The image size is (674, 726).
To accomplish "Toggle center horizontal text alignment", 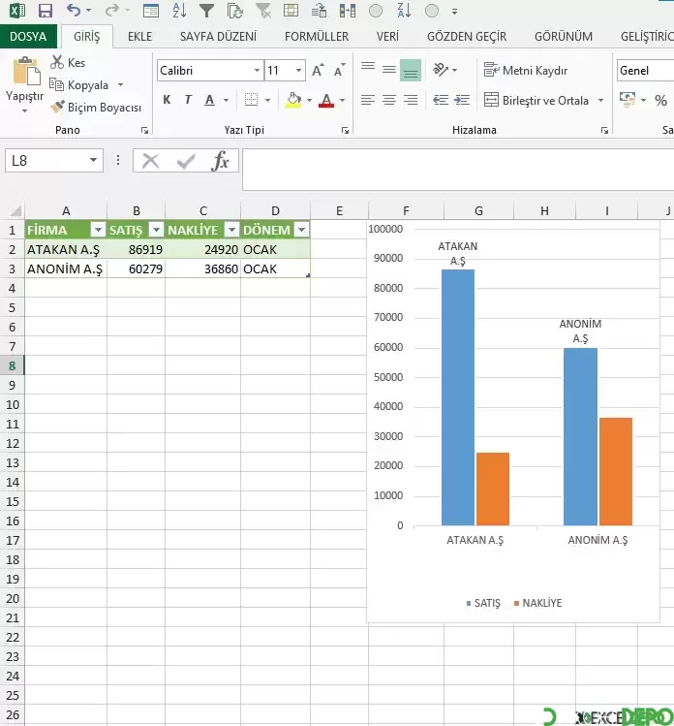I will 389,100.
